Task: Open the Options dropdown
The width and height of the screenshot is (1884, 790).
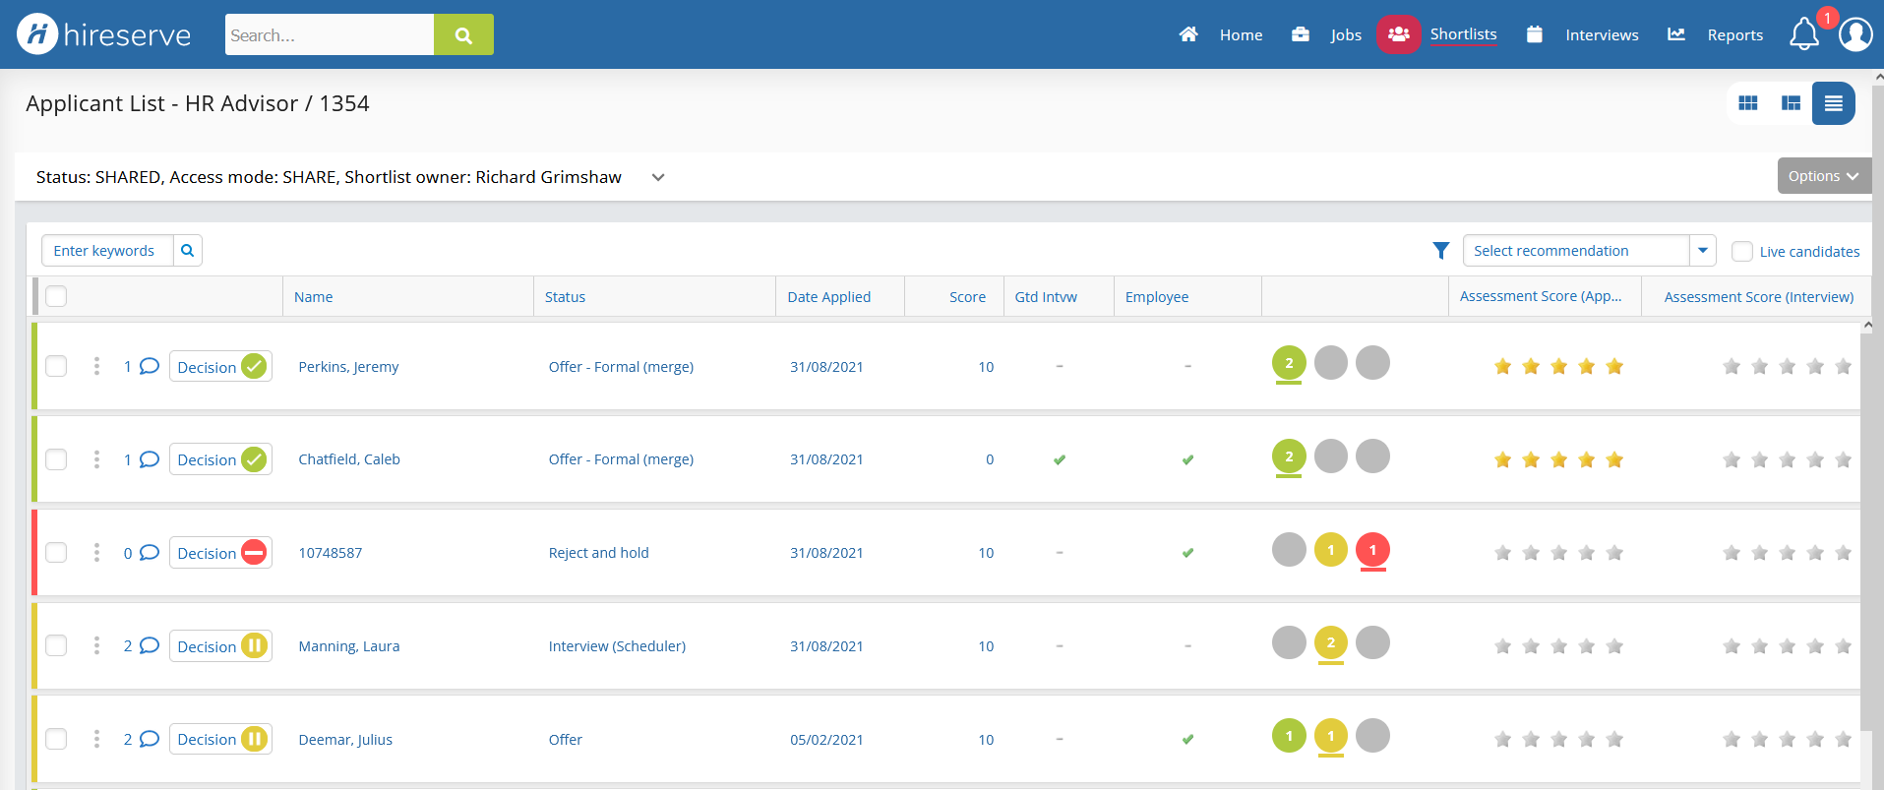Action: click(1824, 176)
